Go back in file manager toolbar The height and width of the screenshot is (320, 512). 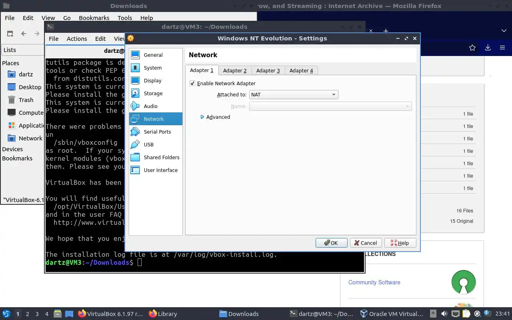24,34
